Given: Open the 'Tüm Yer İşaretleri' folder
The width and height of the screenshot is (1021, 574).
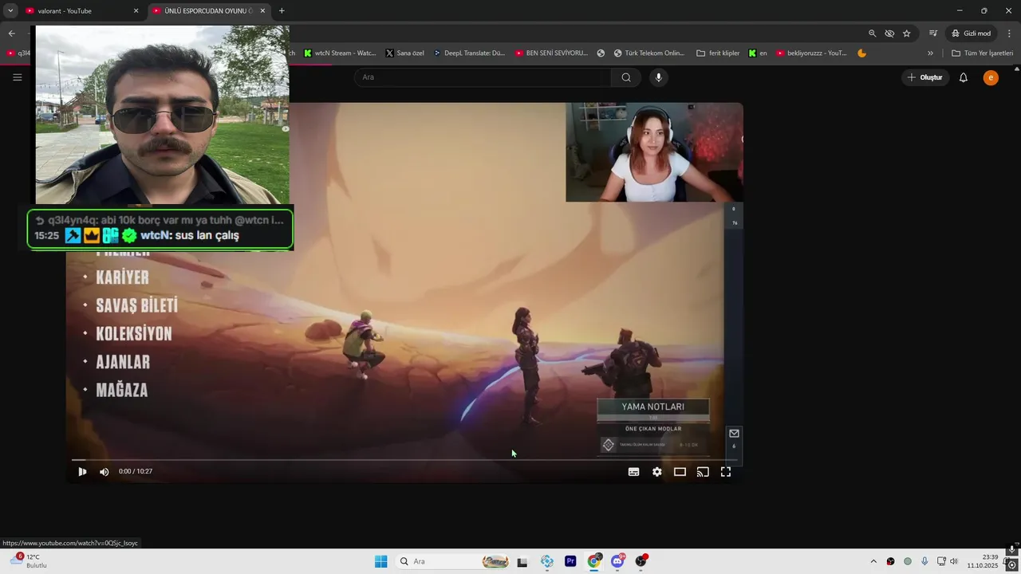Looking at the screenshot, I should click(x=982, y=53).
